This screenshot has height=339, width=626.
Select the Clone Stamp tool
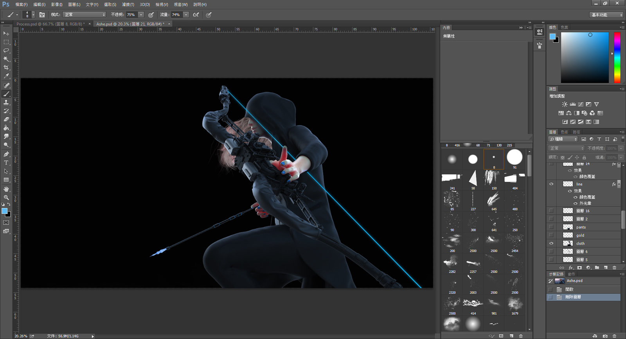point(6,102)
